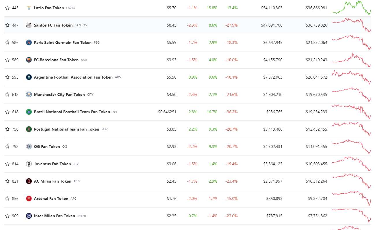This screenshot has height=230, width=375.
Task: Click the Inter Milan logo icon
Action: pyautogui.click(x=29, y=216)
